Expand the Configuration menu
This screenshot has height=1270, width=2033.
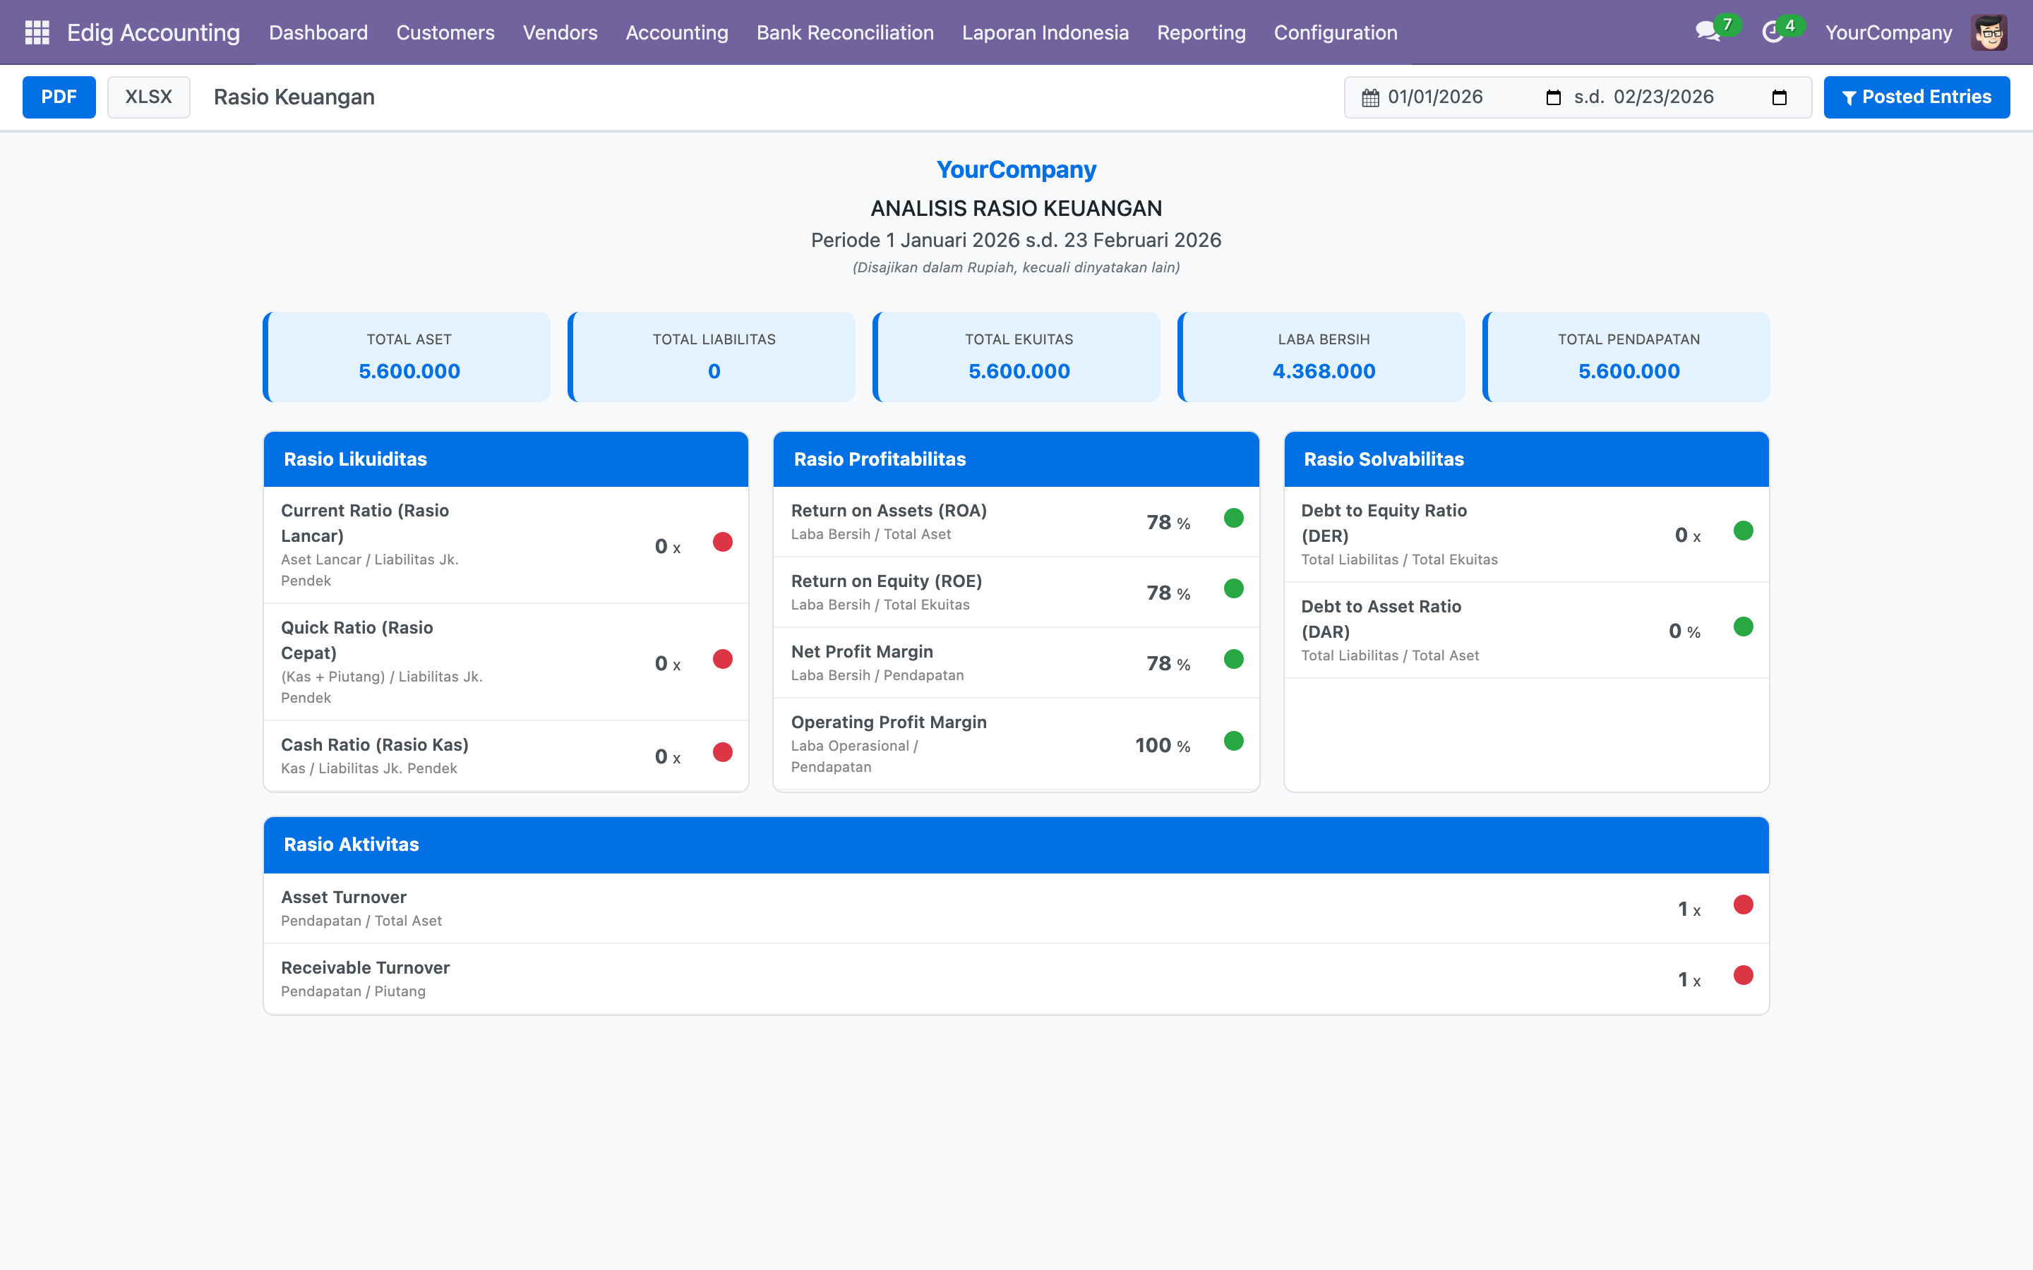1335,32
